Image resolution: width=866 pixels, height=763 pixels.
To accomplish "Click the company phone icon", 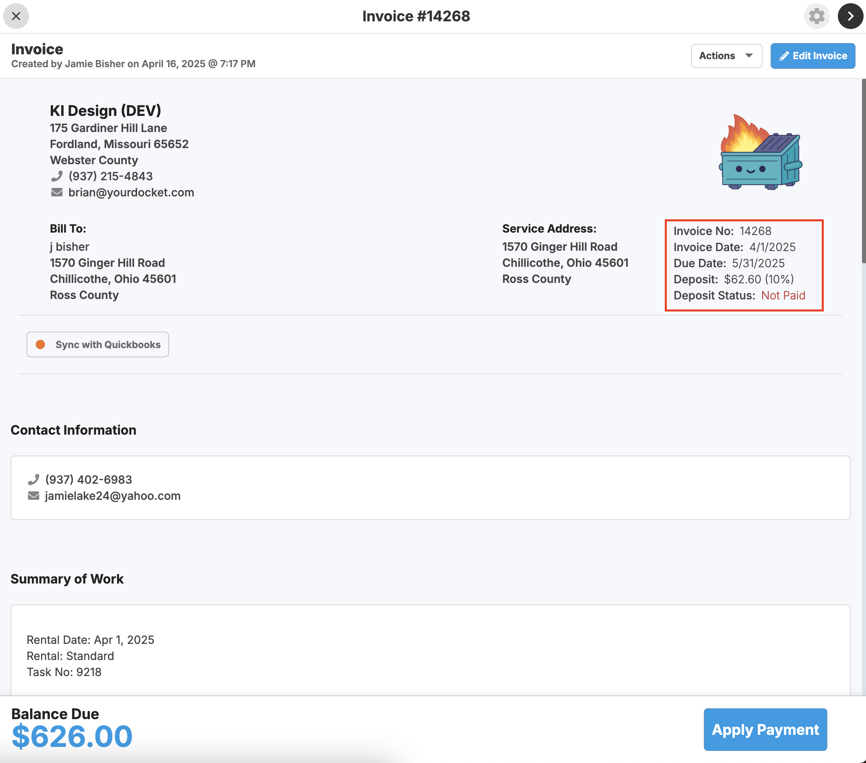I will [x=57, y=176].
